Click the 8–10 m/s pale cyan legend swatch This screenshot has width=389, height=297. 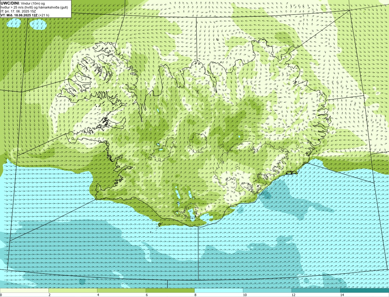(219, 290)
